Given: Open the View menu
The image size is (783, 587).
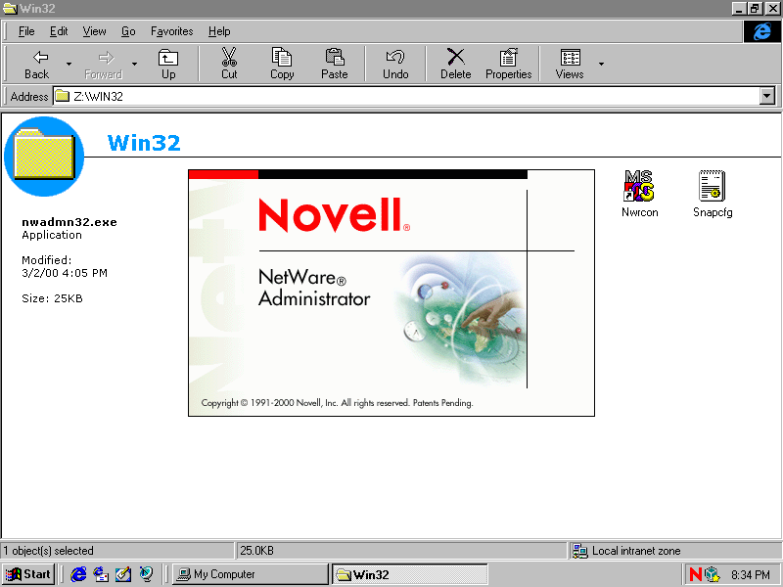Looking at the screenshot, I should [94, 31].
